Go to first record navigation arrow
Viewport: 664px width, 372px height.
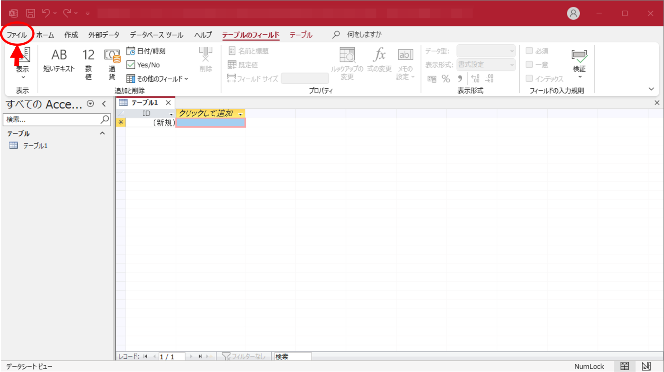pyautogui.click(x=145, y=356)
